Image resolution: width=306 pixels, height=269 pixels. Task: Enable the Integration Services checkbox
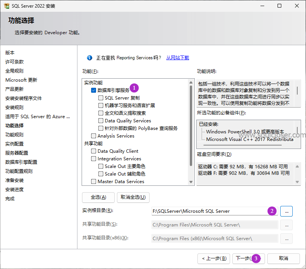(93, 158)
